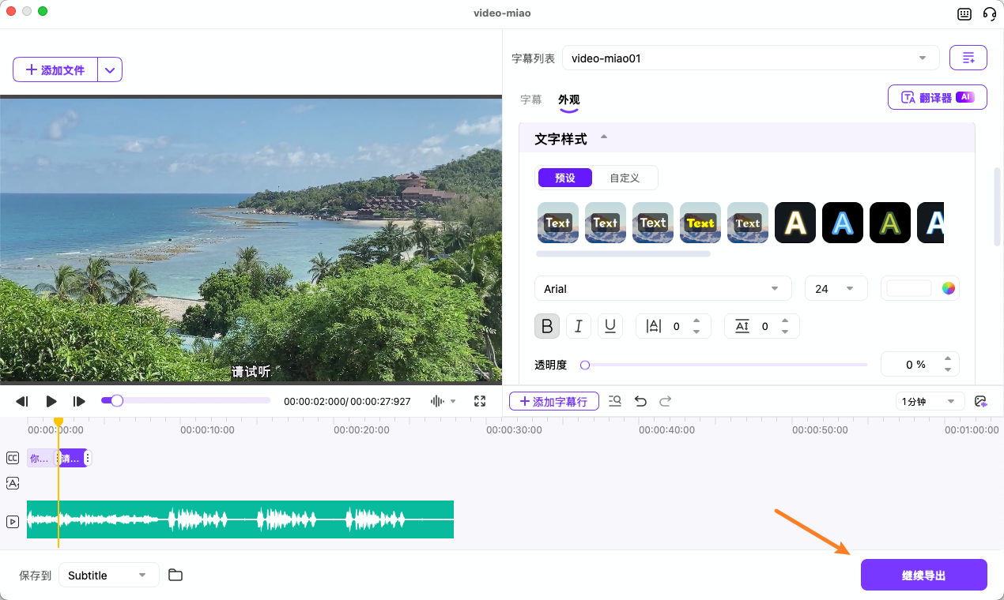The width and height of the screenshot is (1004, 600).
Task: Enter fullscreen preview mode
Action: click(480, 401)
